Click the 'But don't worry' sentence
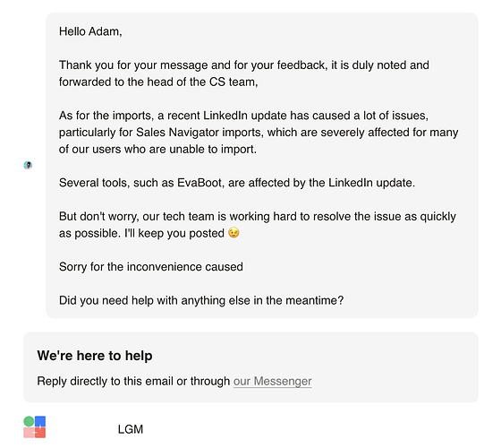501x448 pixels. (x=258, y=225)
